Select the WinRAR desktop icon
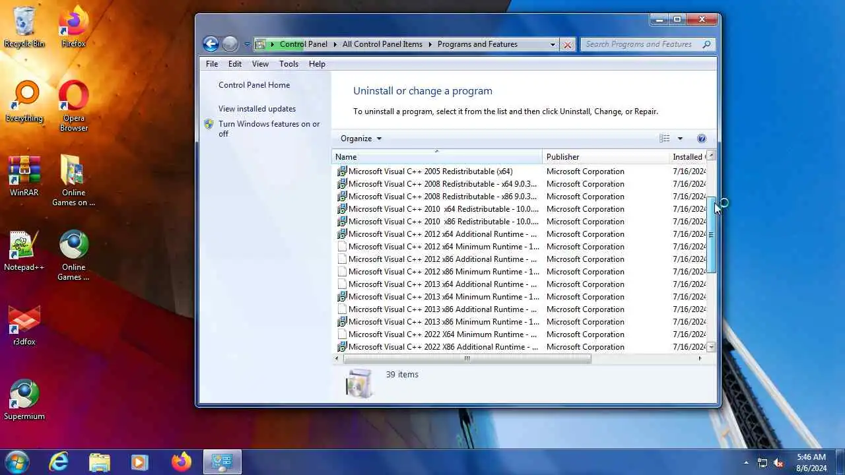The height and width of the screenshot is (475, 845). [x=24, y=175]
